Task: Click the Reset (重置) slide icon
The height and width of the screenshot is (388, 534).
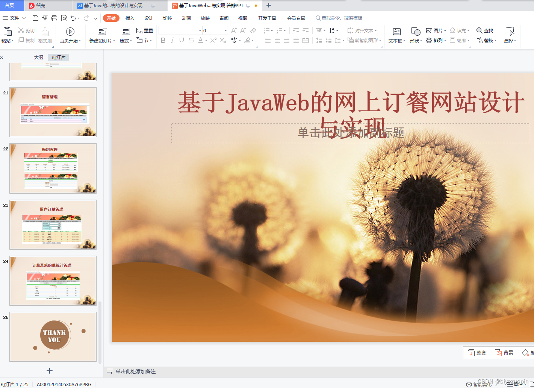Action: click(139, 30)
